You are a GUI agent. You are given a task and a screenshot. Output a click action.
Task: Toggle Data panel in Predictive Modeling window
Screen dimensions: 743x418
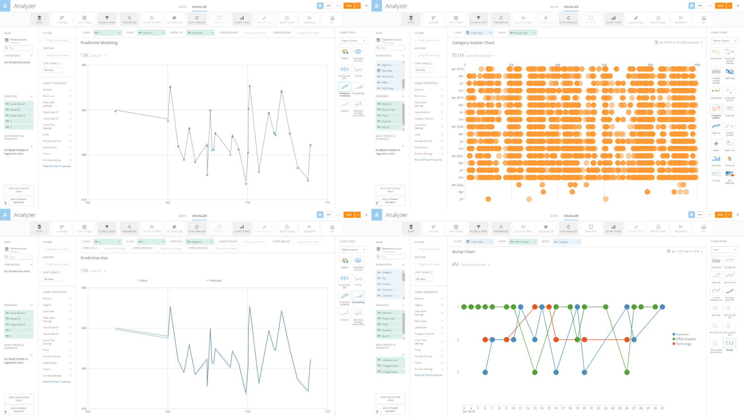tap(39, 19)
